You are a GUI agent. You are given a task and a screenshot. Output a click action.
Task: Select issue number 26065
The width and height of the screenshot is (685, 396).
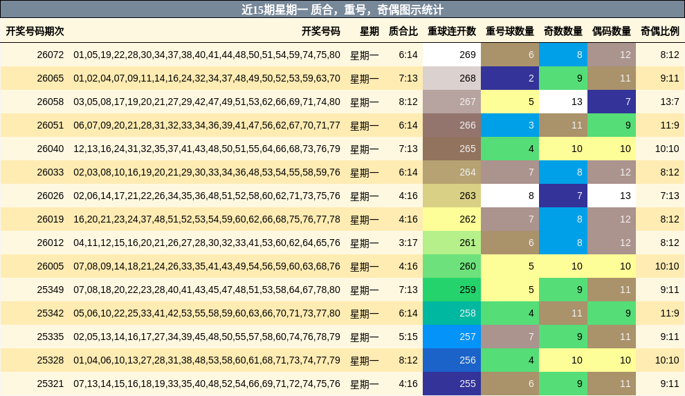coord(51,78)
